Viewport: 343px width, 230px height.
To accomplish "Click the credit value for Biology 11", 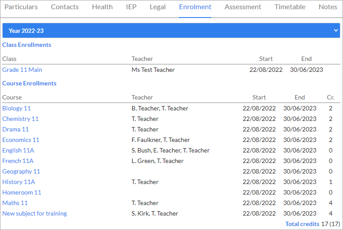I will 331,109.
